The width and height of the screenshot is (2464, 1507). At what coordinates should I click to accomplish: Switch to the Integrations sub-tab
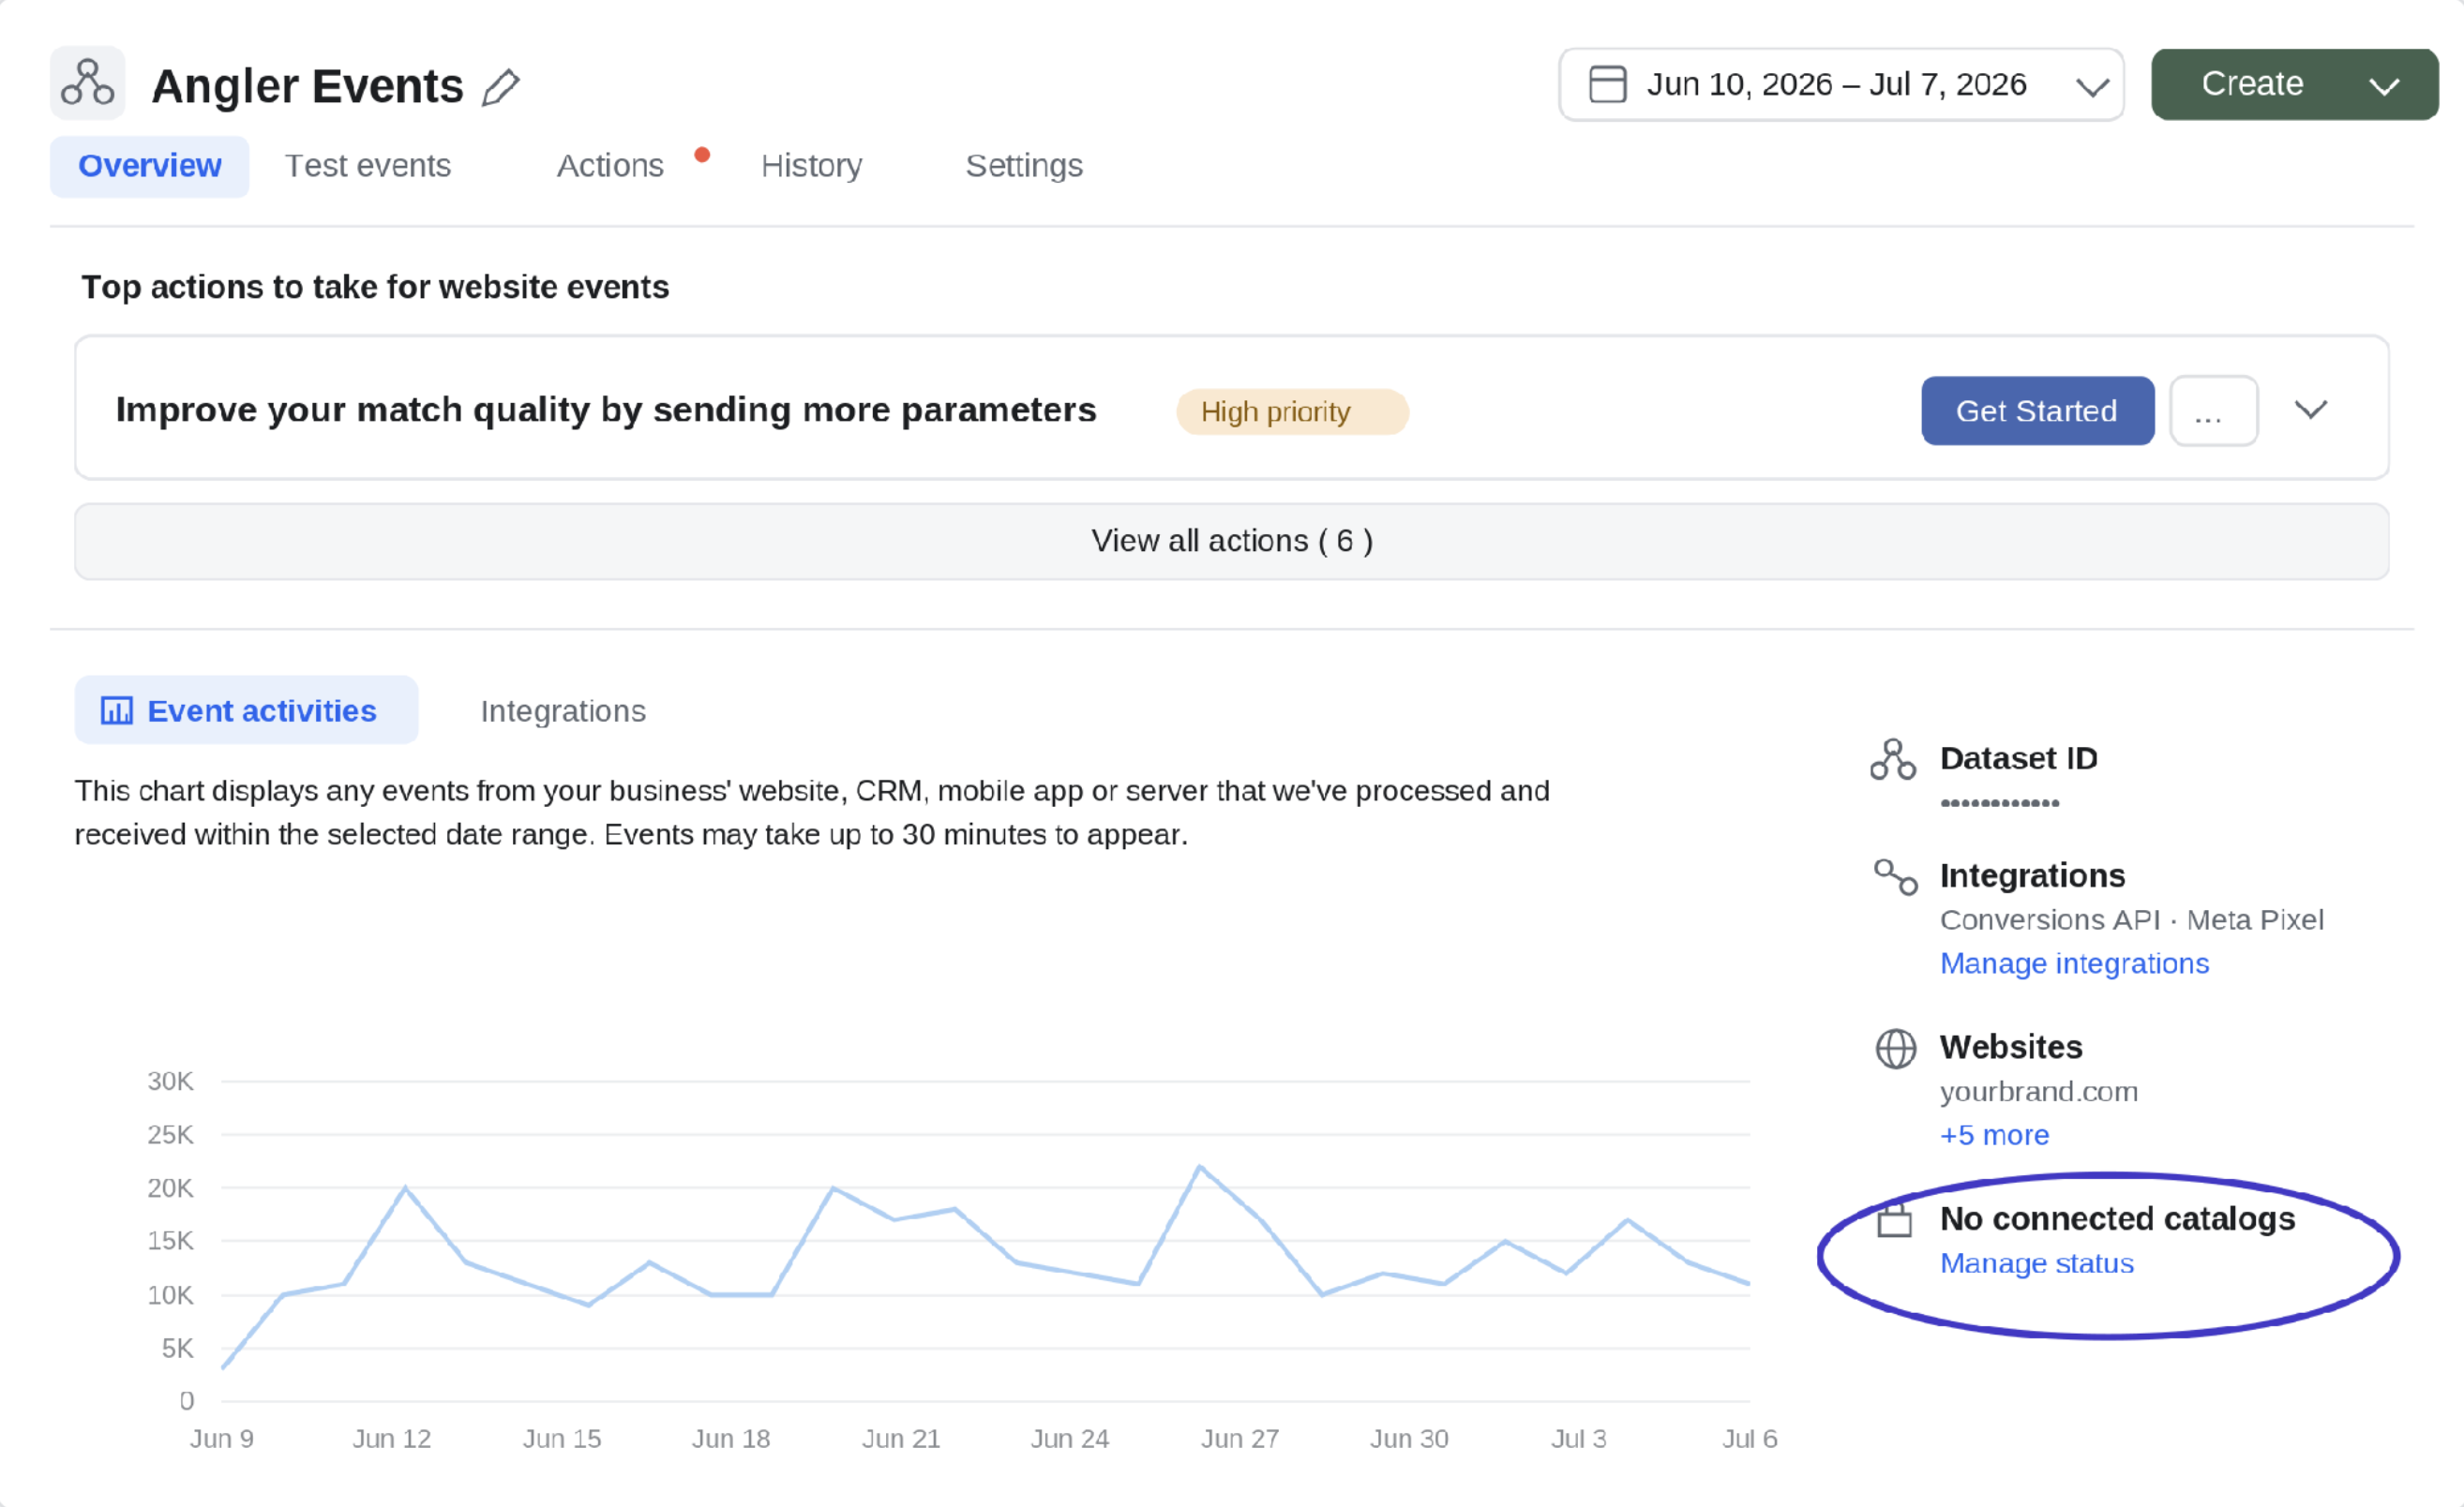[563, 710]
